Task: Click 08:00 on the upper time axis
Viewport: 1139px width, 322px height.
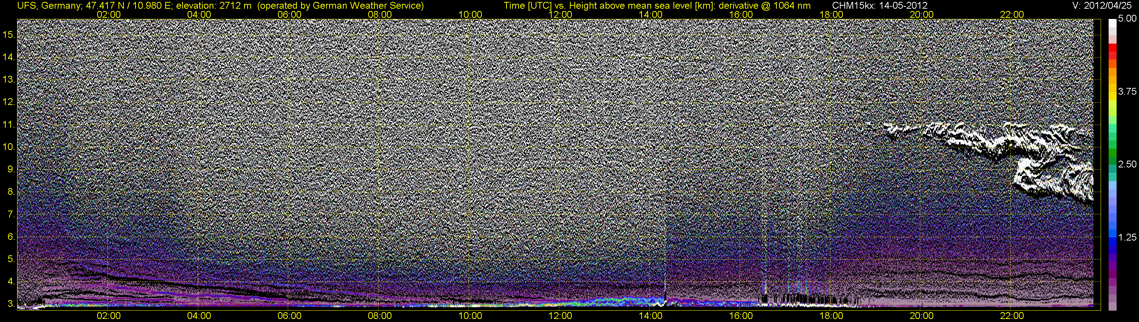Action: (x=380, y=14)
